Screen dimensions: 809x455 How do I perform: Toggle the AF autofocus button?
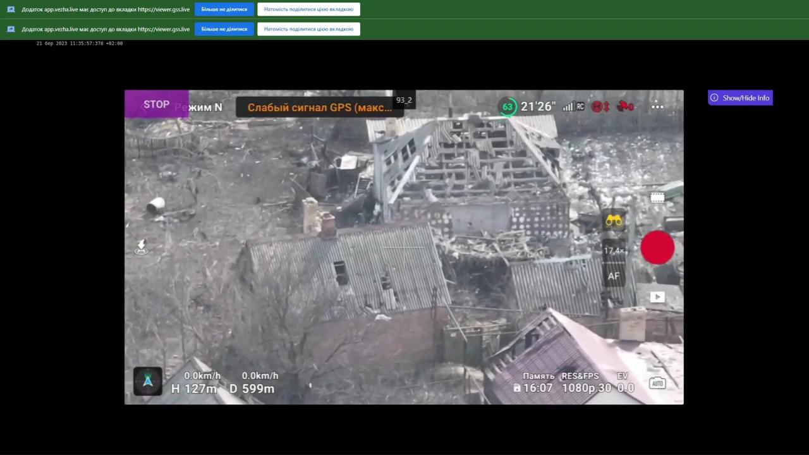coord(614,276)
